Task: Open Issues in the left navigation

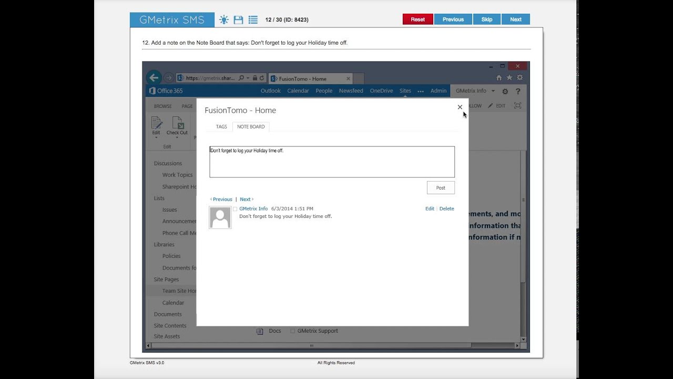Action: click(169, 210)
